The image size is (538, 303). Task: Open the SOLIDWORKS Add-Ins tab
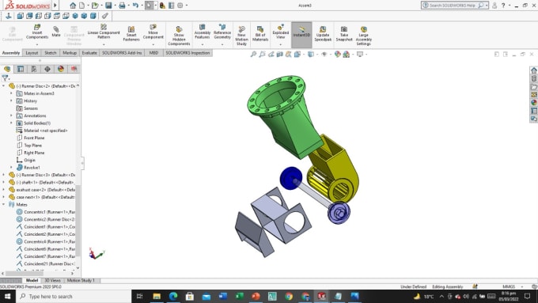(122, 53)
